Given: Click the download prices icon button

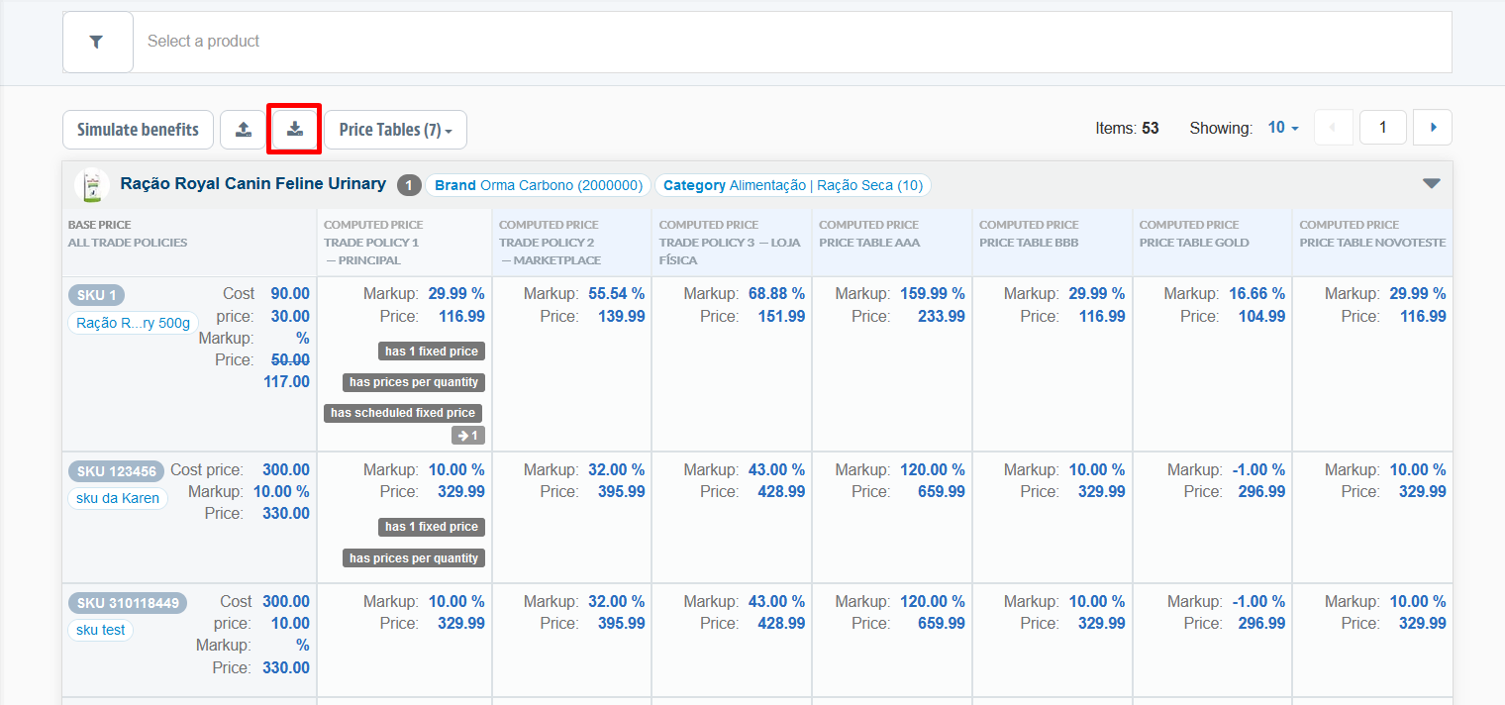Looking at the screenshot, I should tap(294, 130).
